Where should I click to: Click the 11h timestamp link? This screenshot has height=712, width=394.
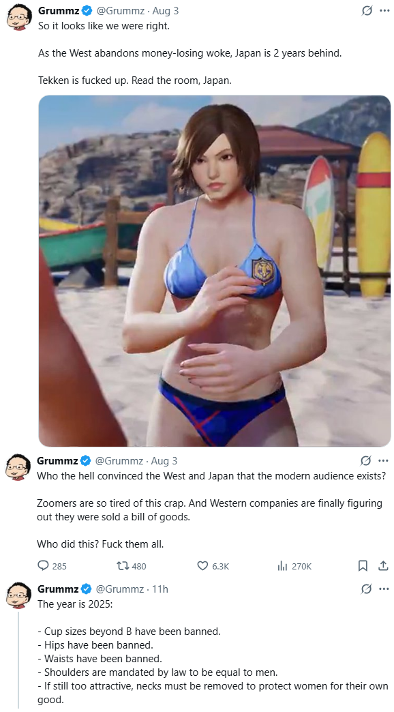coord(160,589)
